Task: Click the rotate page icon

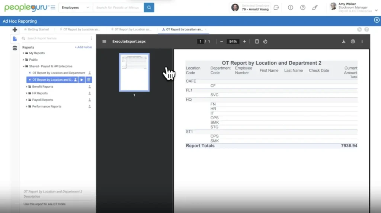Action: pyautogui.click(x=265, y=42)
